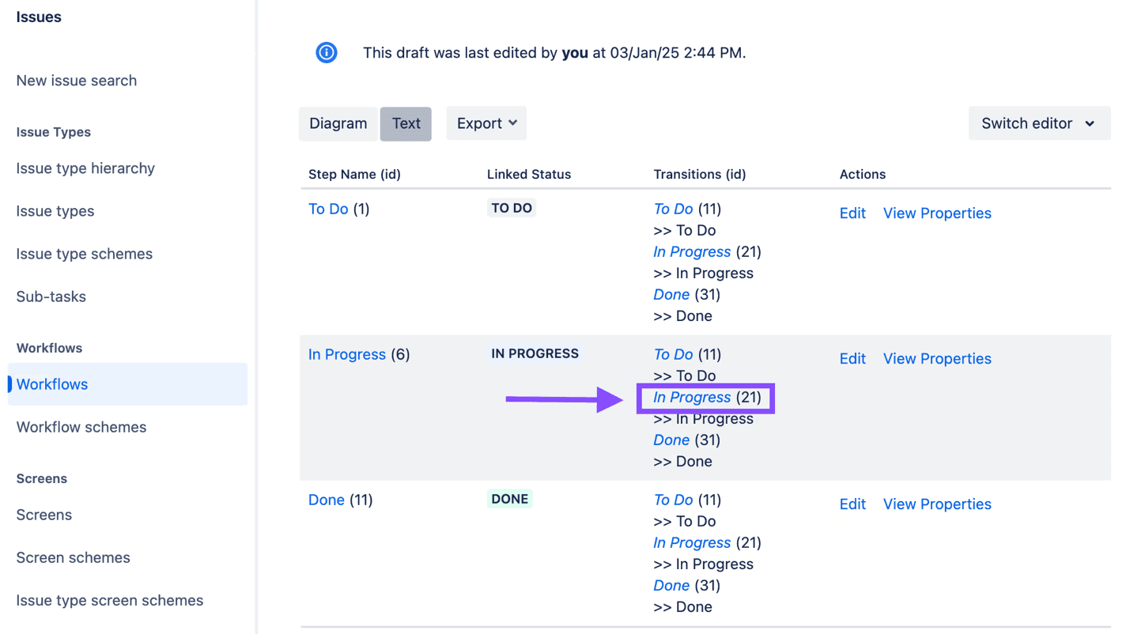
Task: Edit the In Progress step
Action: (852, 358)
